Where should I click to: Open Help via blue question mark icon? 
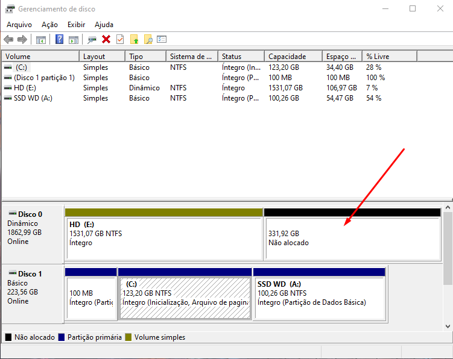[59, 39]
